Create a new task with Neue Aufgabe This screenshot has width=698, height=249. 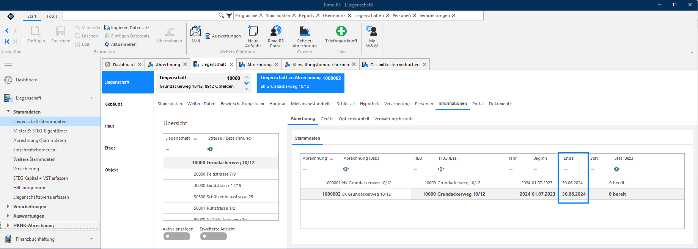click(x=253, y=36)
